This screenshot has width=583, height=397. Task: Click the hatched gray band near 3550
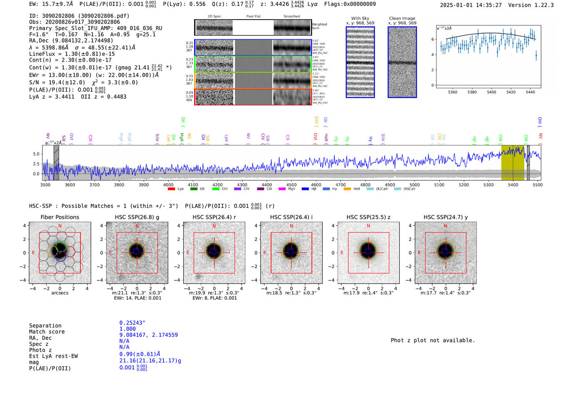pyautogui.click(x=56, y=163)
